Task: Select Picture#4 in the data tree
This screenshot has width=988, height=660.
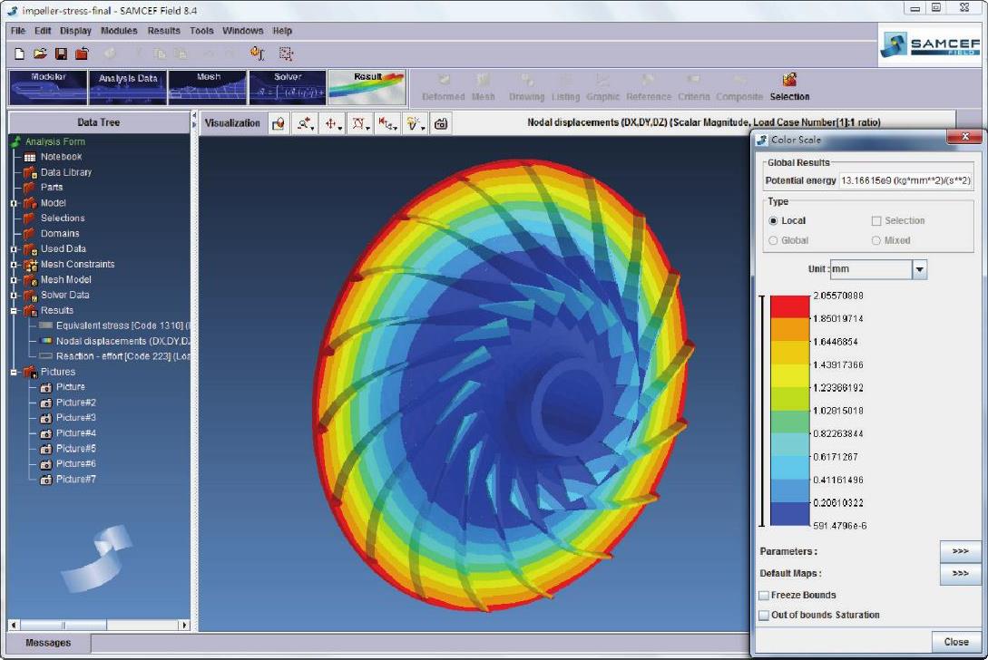Action: pos(76,433)
